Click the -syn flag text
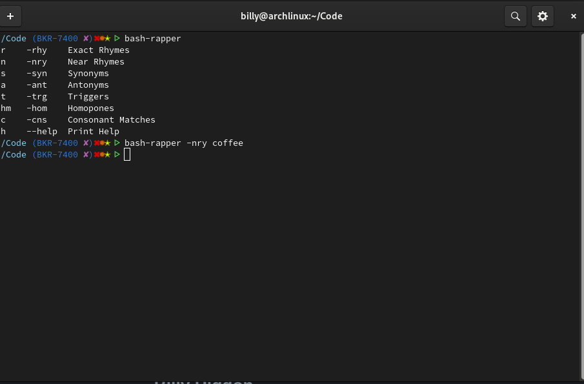This screenshot has height=384, width=584. point(37,74)
